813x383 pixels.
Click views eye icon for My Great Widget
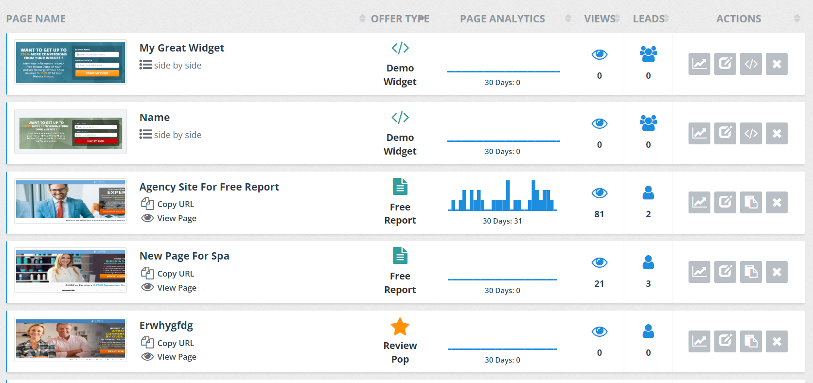click(599, 54)
